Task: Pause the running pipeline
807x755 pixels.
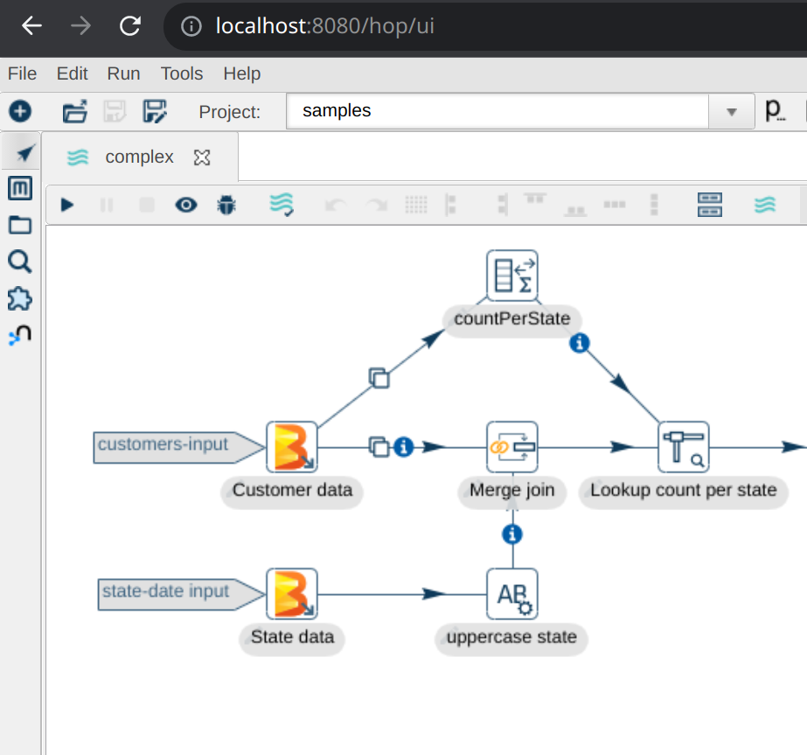Action: [x=106, y=205]
